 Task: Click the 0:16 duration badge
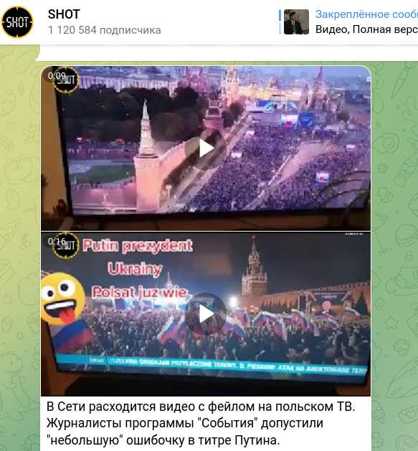[57, 241]
